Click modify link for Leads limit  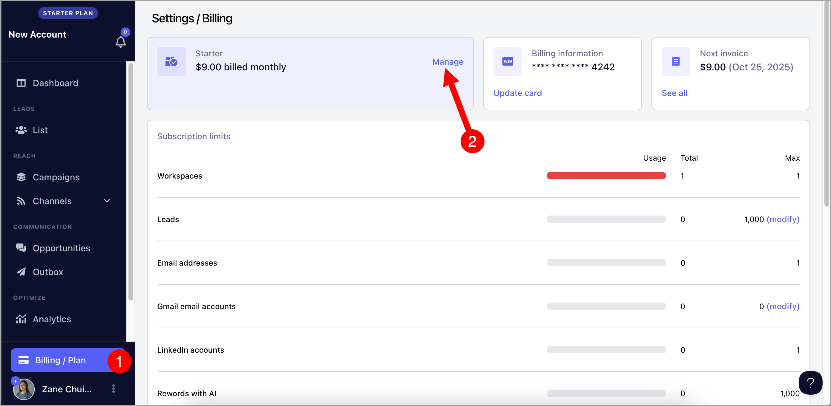coord(783,219)
